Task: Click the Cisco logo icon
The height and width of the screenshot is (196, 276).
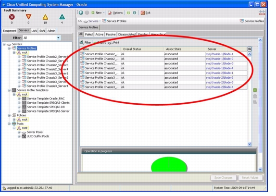Action: (262, 12)
